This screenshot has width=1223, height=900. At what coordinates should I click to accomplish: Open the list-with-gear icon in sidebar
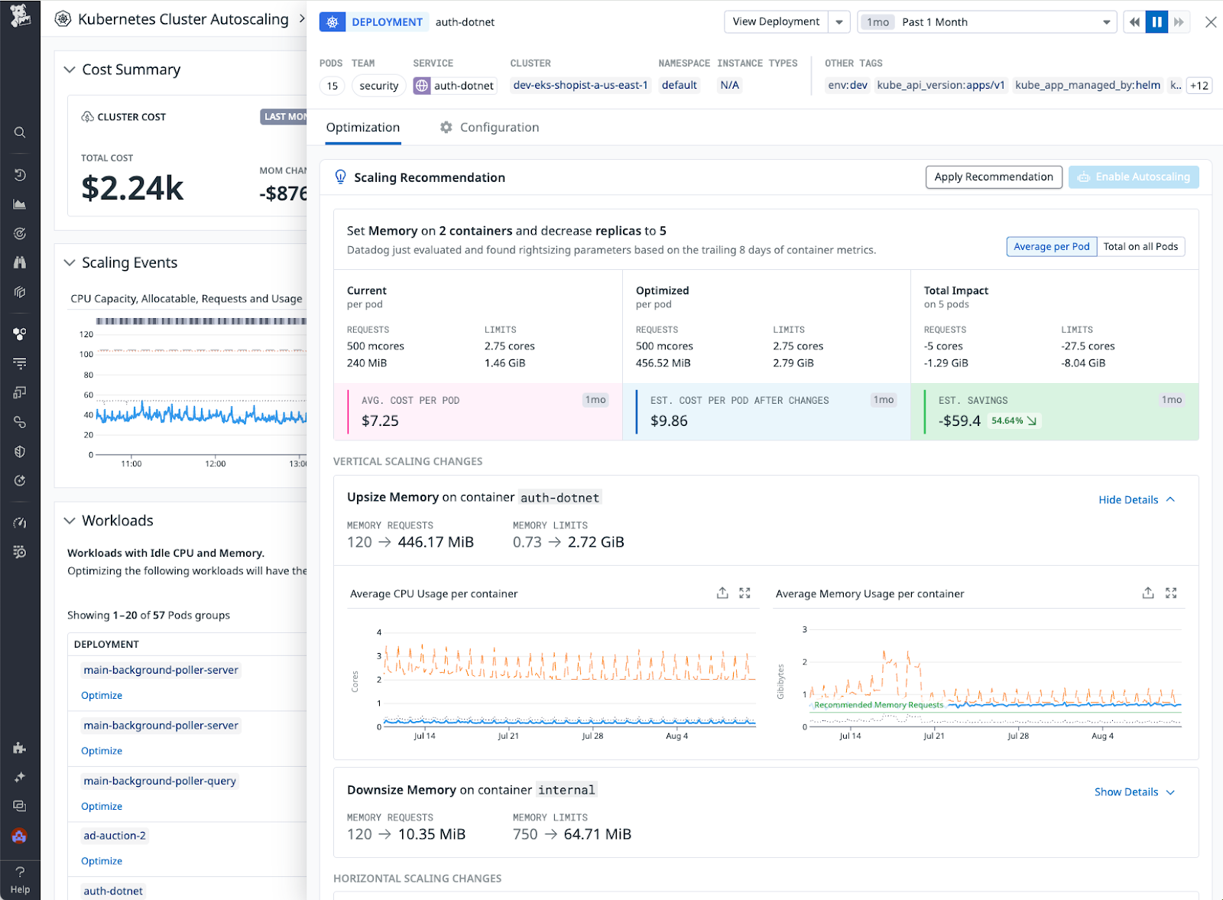(20, 552)
